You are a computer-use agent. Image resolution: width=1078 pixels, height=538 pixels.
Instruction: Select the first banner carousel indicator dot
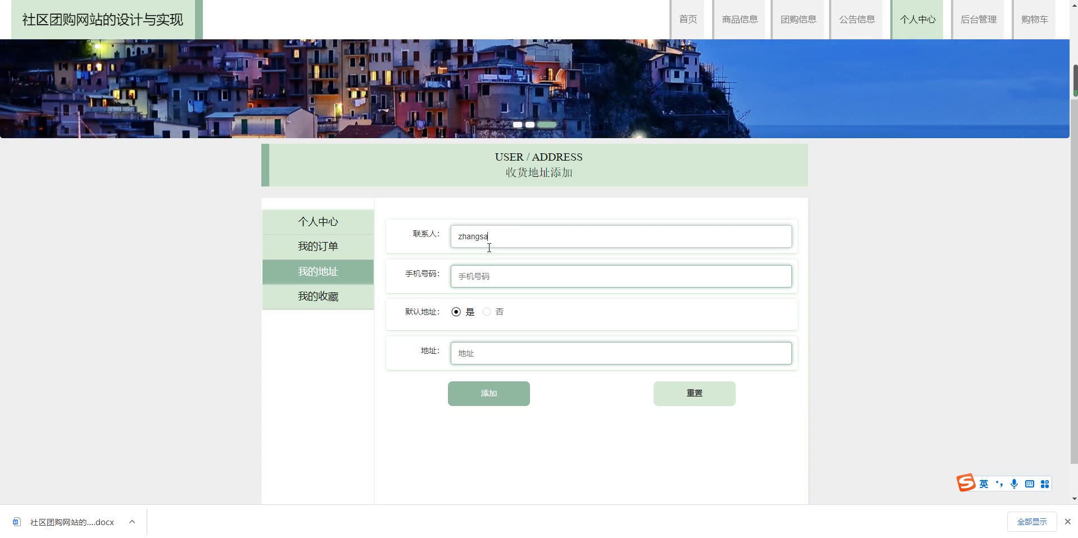(x=518, y=125)
